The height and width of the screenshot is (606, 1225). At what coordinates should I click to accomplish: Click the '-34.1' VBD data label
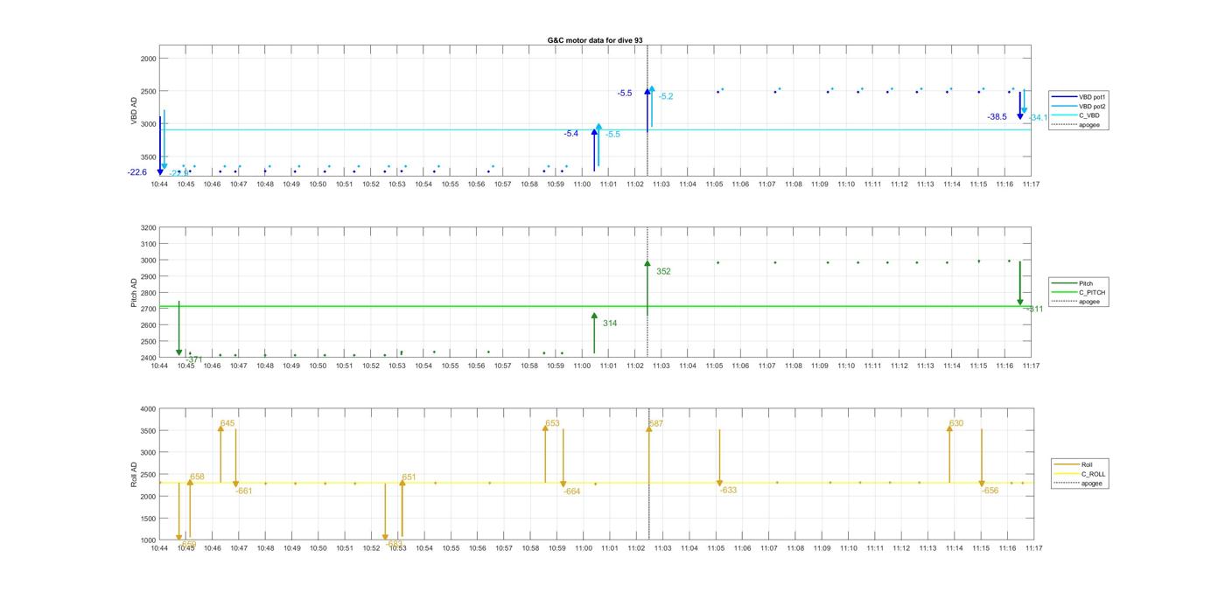point(1039,117)
